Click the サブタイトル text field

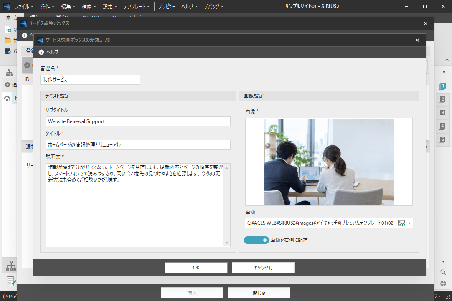pos(138,121)
